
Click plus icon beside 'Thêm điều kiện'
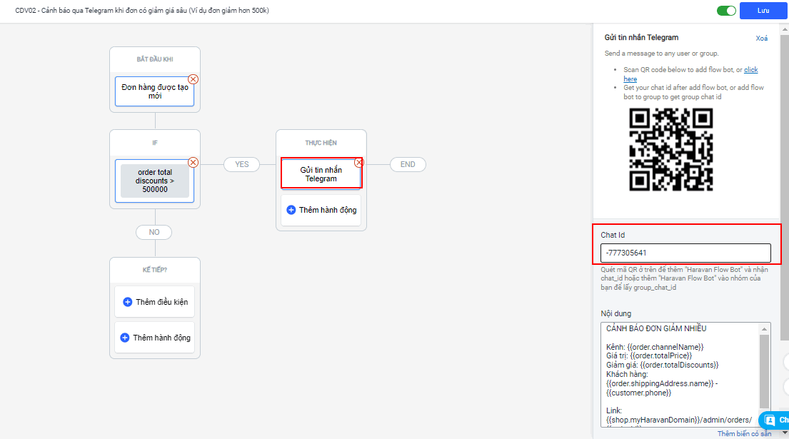[128, 302]
